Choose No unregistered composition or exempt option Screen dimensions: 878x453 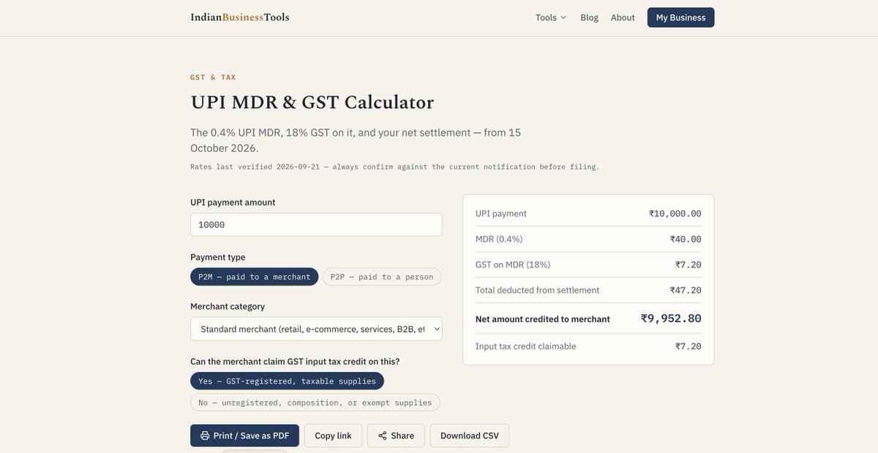tap(315, 403)
